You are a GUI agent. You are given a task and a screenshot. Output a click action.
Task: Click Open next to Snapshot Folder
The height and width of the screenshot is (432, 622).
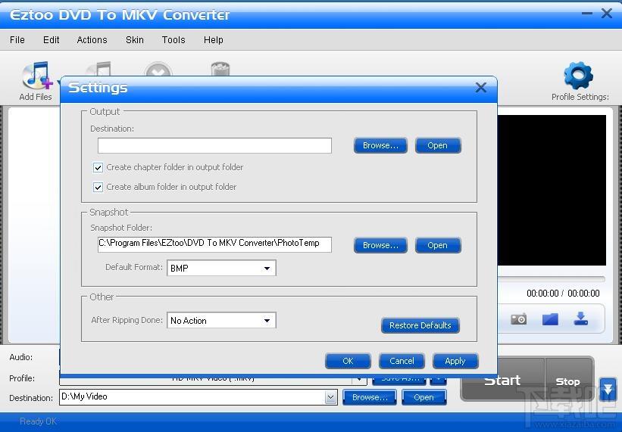click(x=438, y=245)
